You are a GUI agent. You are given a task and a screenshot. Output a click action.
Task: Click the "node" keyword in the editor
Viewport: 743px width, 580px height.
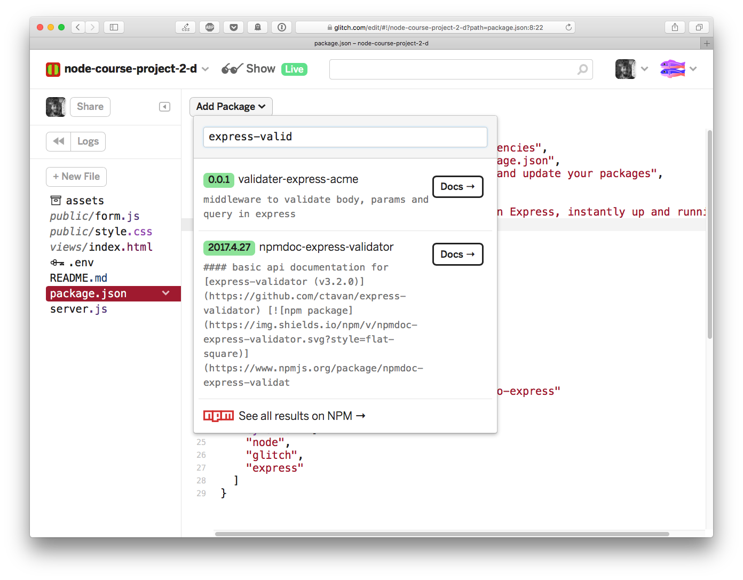pos(265,442)
